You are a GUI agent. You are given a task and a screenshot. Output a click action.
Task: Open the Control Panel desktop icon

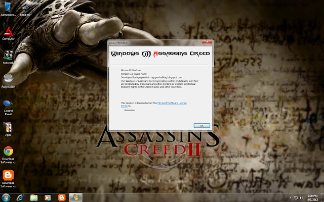click(x=8, y=108)
